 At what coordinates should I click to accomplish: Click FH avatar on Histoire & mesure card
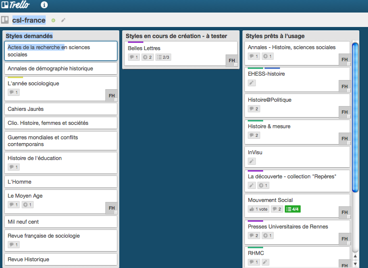point(344,138)
